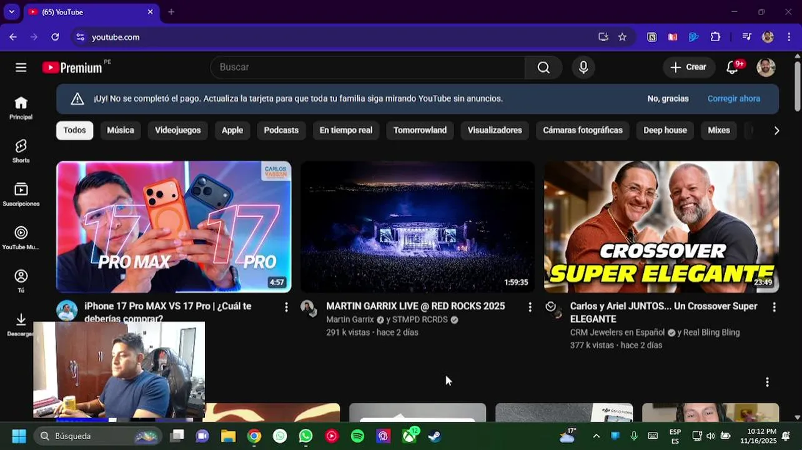Screen dimensions: 802x450
Task: Click the page vertical scrollbar
Action: 798,87
